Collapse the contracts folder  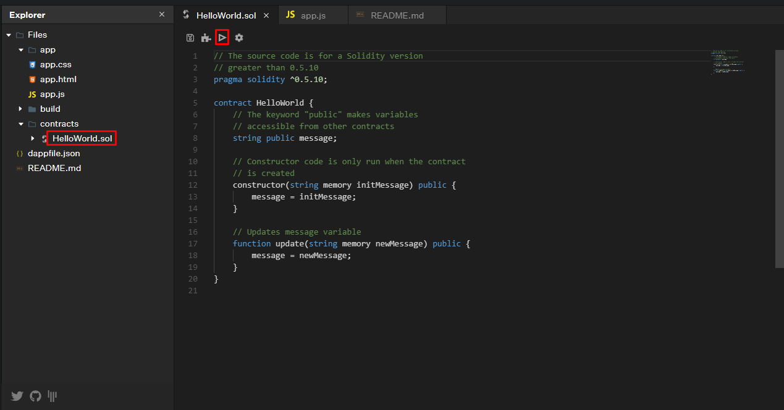(21, 124)
